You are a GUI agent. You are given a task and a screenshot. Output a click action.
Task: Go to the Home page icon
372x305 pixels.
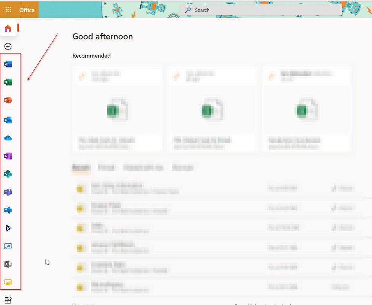(8, 29)
